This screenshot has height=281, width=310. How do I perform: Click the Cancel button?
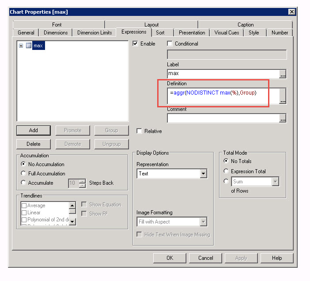point(205,258)
